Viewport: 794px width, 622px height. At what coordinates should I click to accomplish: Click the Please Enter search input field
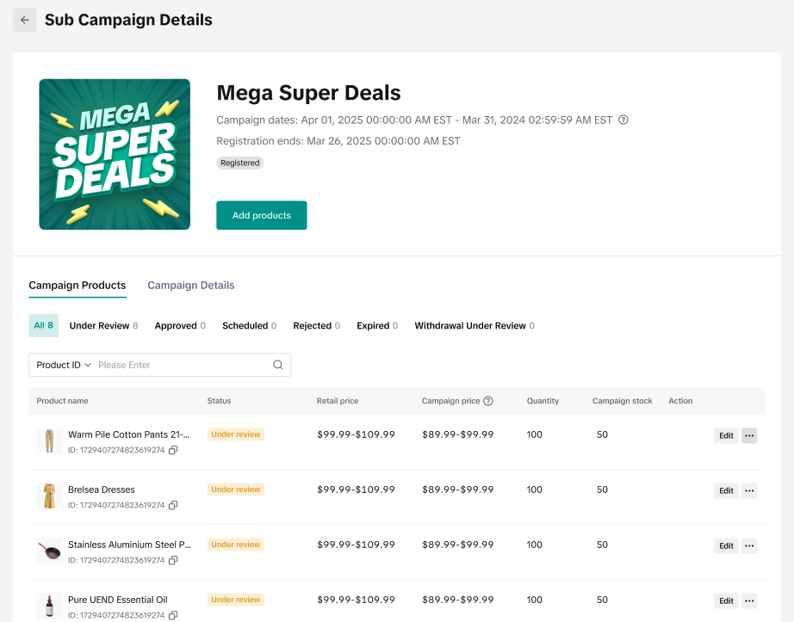coord(181,365)
